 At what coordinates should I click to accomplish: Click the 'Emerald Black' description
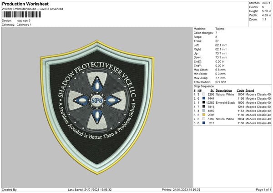tap(225, 102)
